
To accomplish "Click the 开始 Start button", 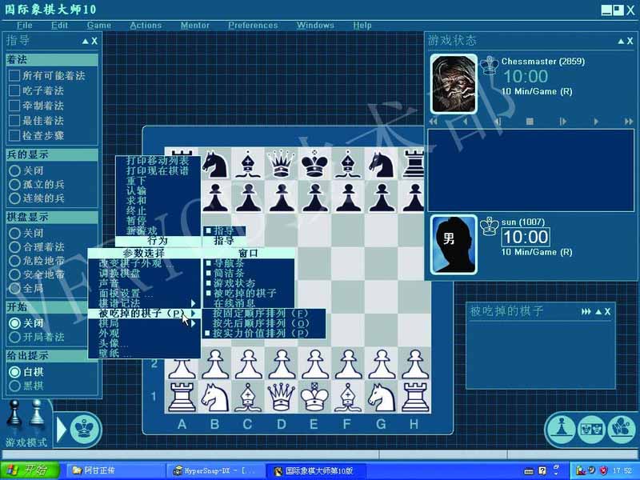I will (30, 470).
